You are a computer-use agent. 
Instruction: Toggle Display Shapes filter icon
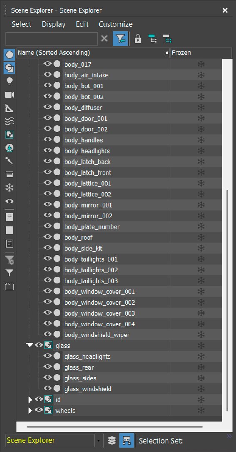(10, 68)
